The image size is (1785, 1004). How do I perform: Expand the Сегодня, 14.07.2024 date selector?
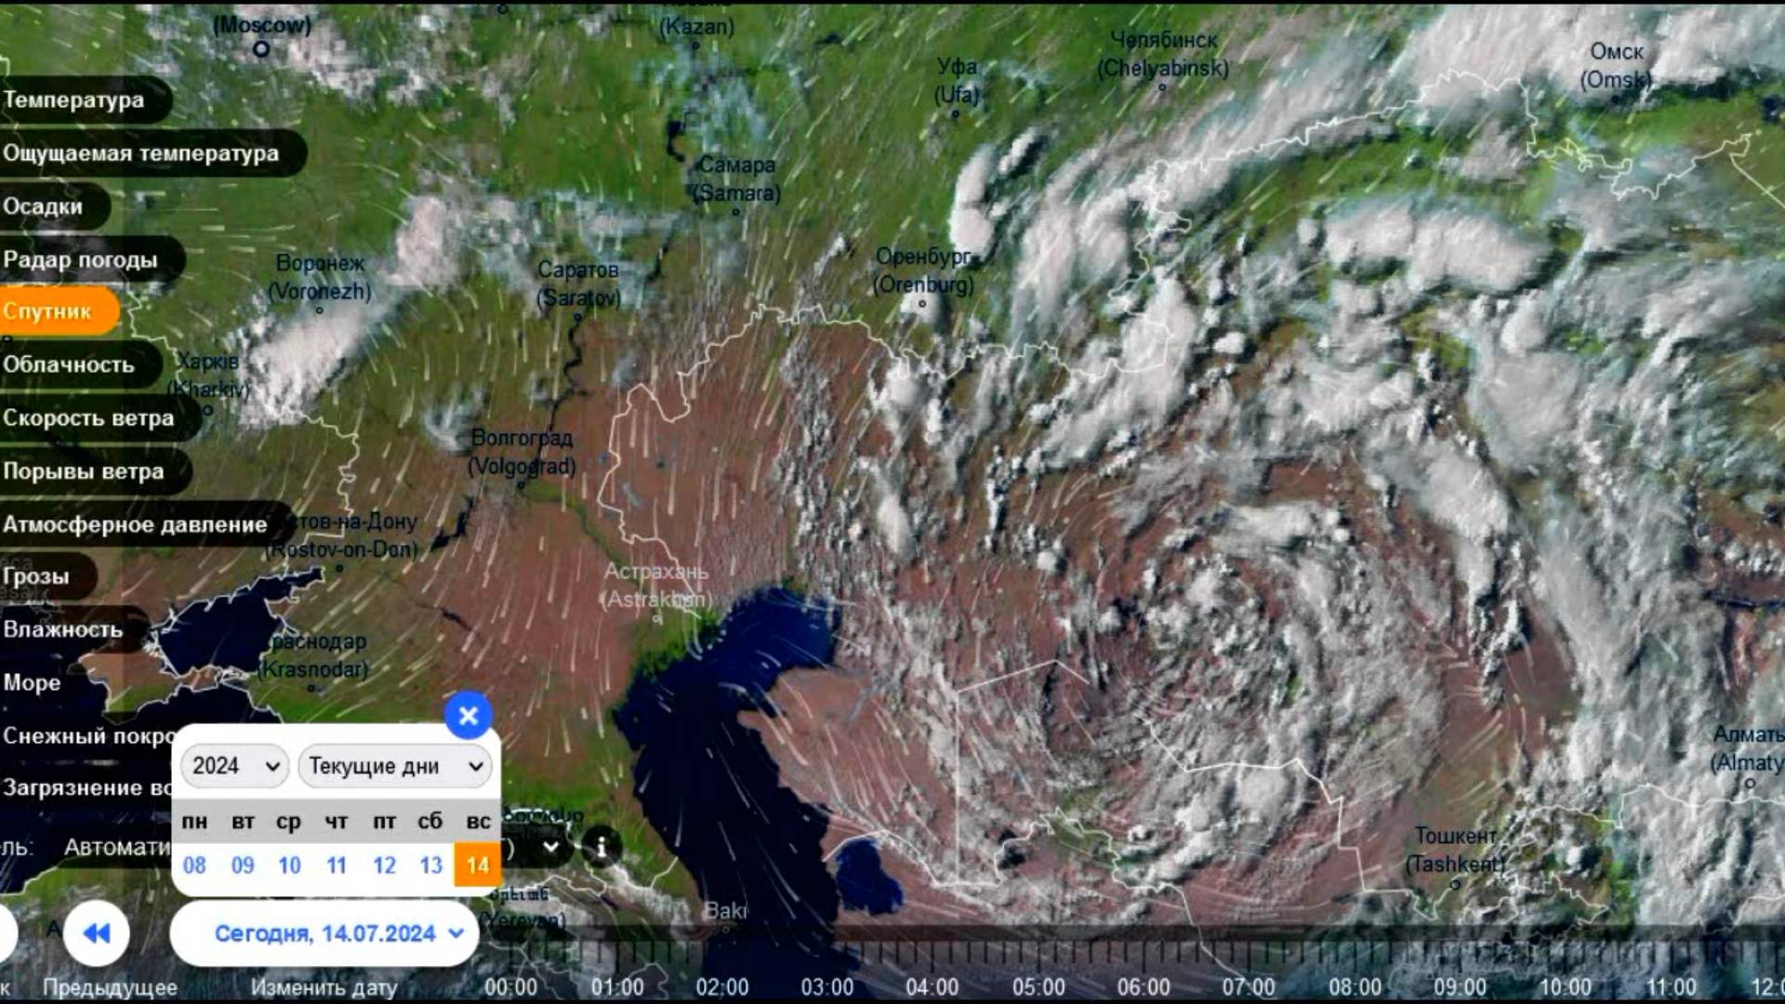click(324, 932)
